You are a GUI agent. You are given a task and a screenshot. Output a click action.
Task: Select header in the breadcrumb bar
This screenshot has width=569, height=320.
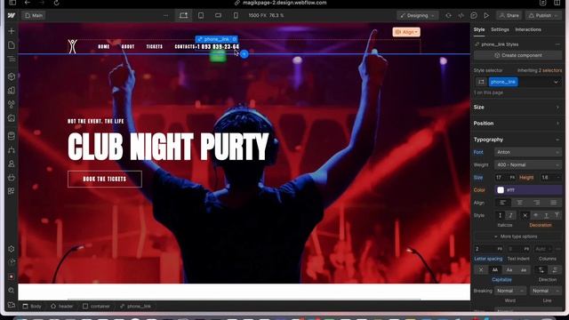pyautogui.click(x=61, y=306)
